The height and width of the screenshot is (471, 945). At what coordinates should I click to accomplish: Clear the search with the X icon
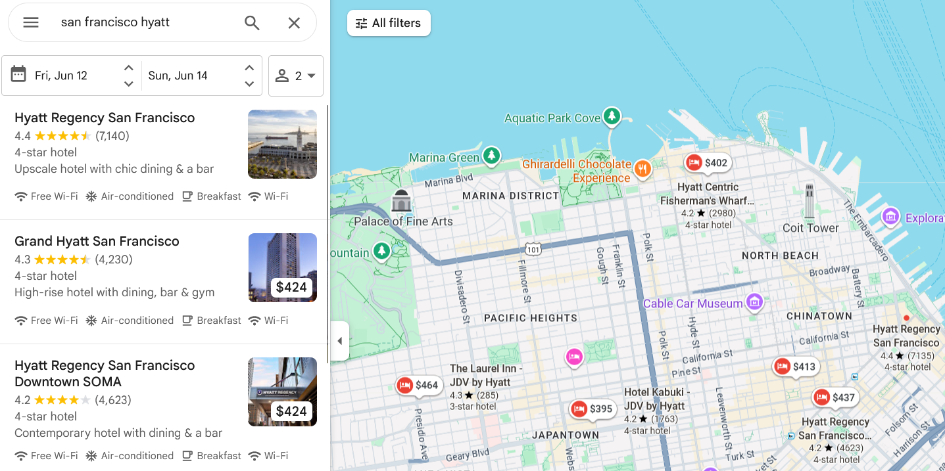point(294,23)
